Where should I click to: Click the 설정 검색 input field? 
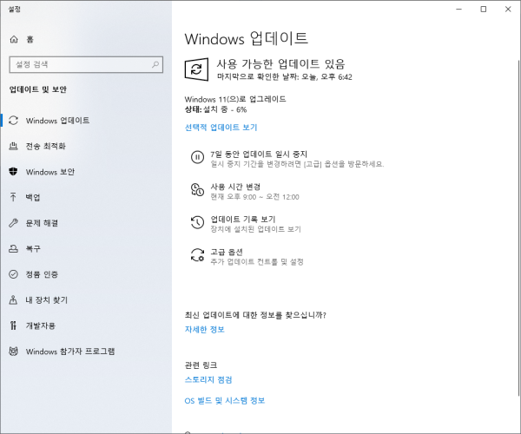point(86,64)
